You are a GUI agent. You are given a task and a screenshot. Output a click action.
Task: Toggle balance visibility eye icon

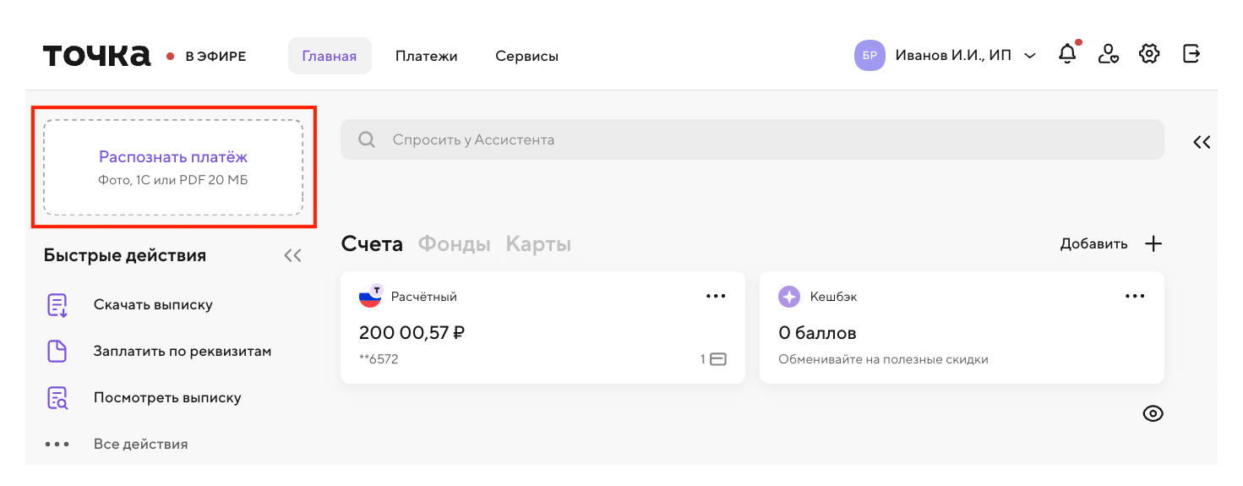(1153, 413)
